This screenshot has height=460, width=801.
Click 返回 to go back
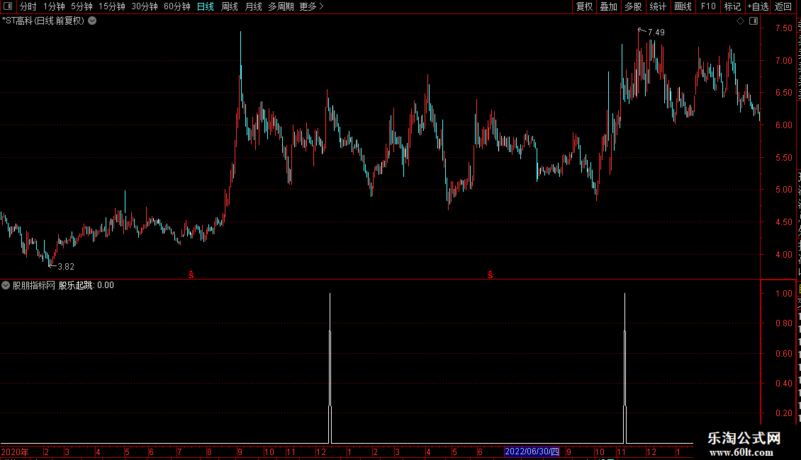click(783, 6)
